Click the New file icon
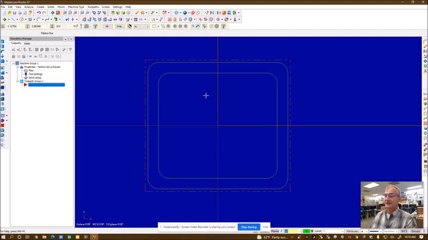 (x=4, y=13)
